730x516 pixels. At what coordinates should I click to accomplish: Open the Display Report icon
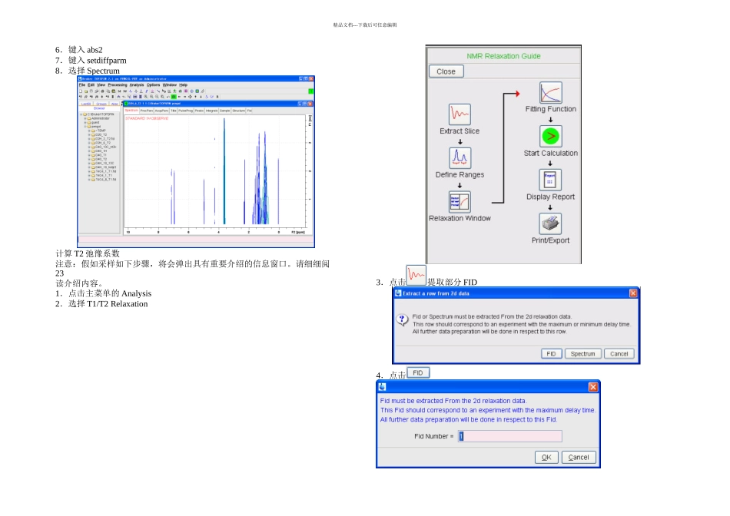point(550,180)
